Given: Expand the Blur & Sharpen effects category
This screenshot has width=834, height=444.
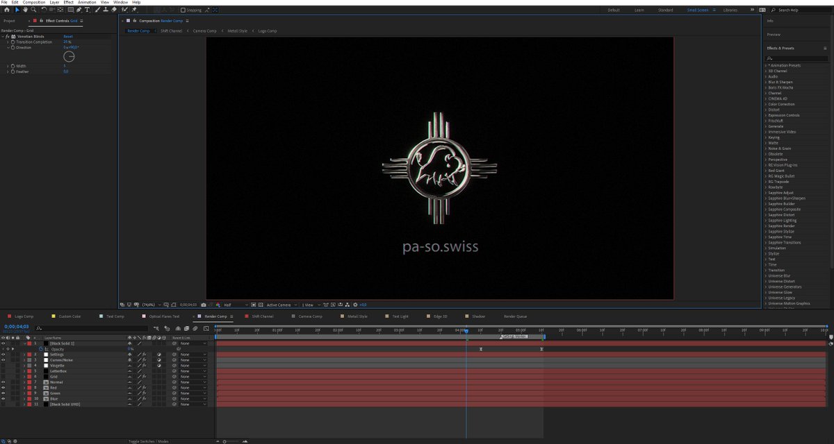Looking at the screenshot, I should (765, 82).
